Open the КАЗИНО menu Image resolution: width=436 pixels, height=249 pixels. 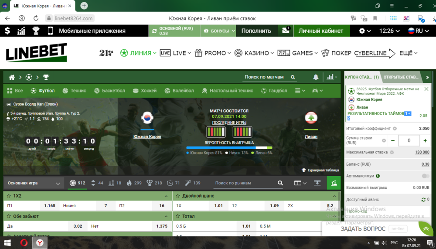pos(254,53)
